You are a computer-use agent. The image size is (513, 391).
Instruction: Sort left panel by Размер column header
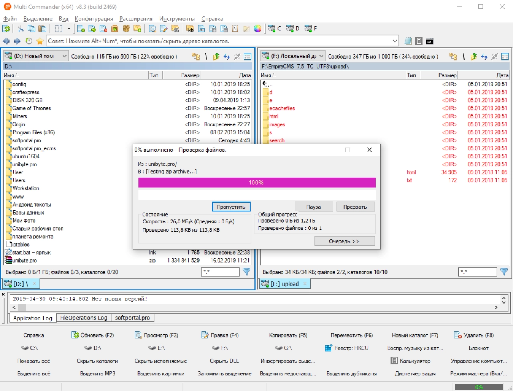(x=181, y=75)
